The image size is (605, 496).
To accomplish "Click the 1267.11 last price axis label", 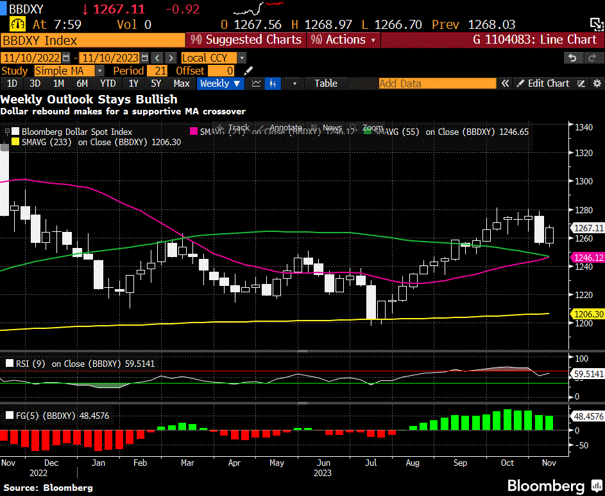I will pyautogui.click(x=588, y=228).
